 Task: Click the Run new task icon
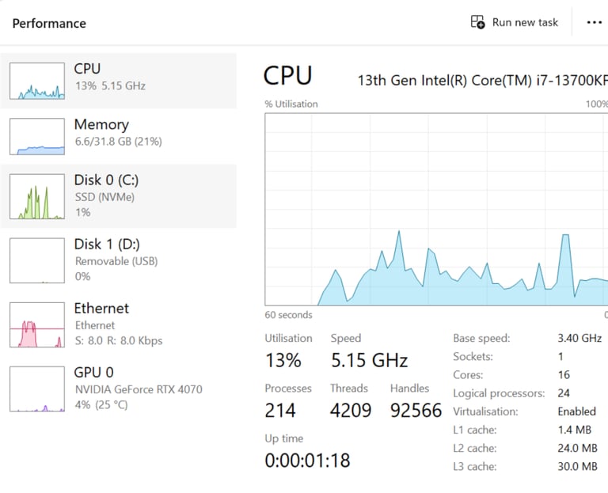coord(477,22)
